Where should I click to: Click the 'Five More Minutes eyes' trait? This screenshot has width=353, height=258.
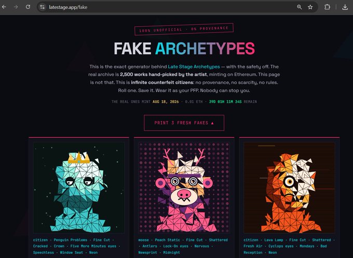tap(93, 246)
